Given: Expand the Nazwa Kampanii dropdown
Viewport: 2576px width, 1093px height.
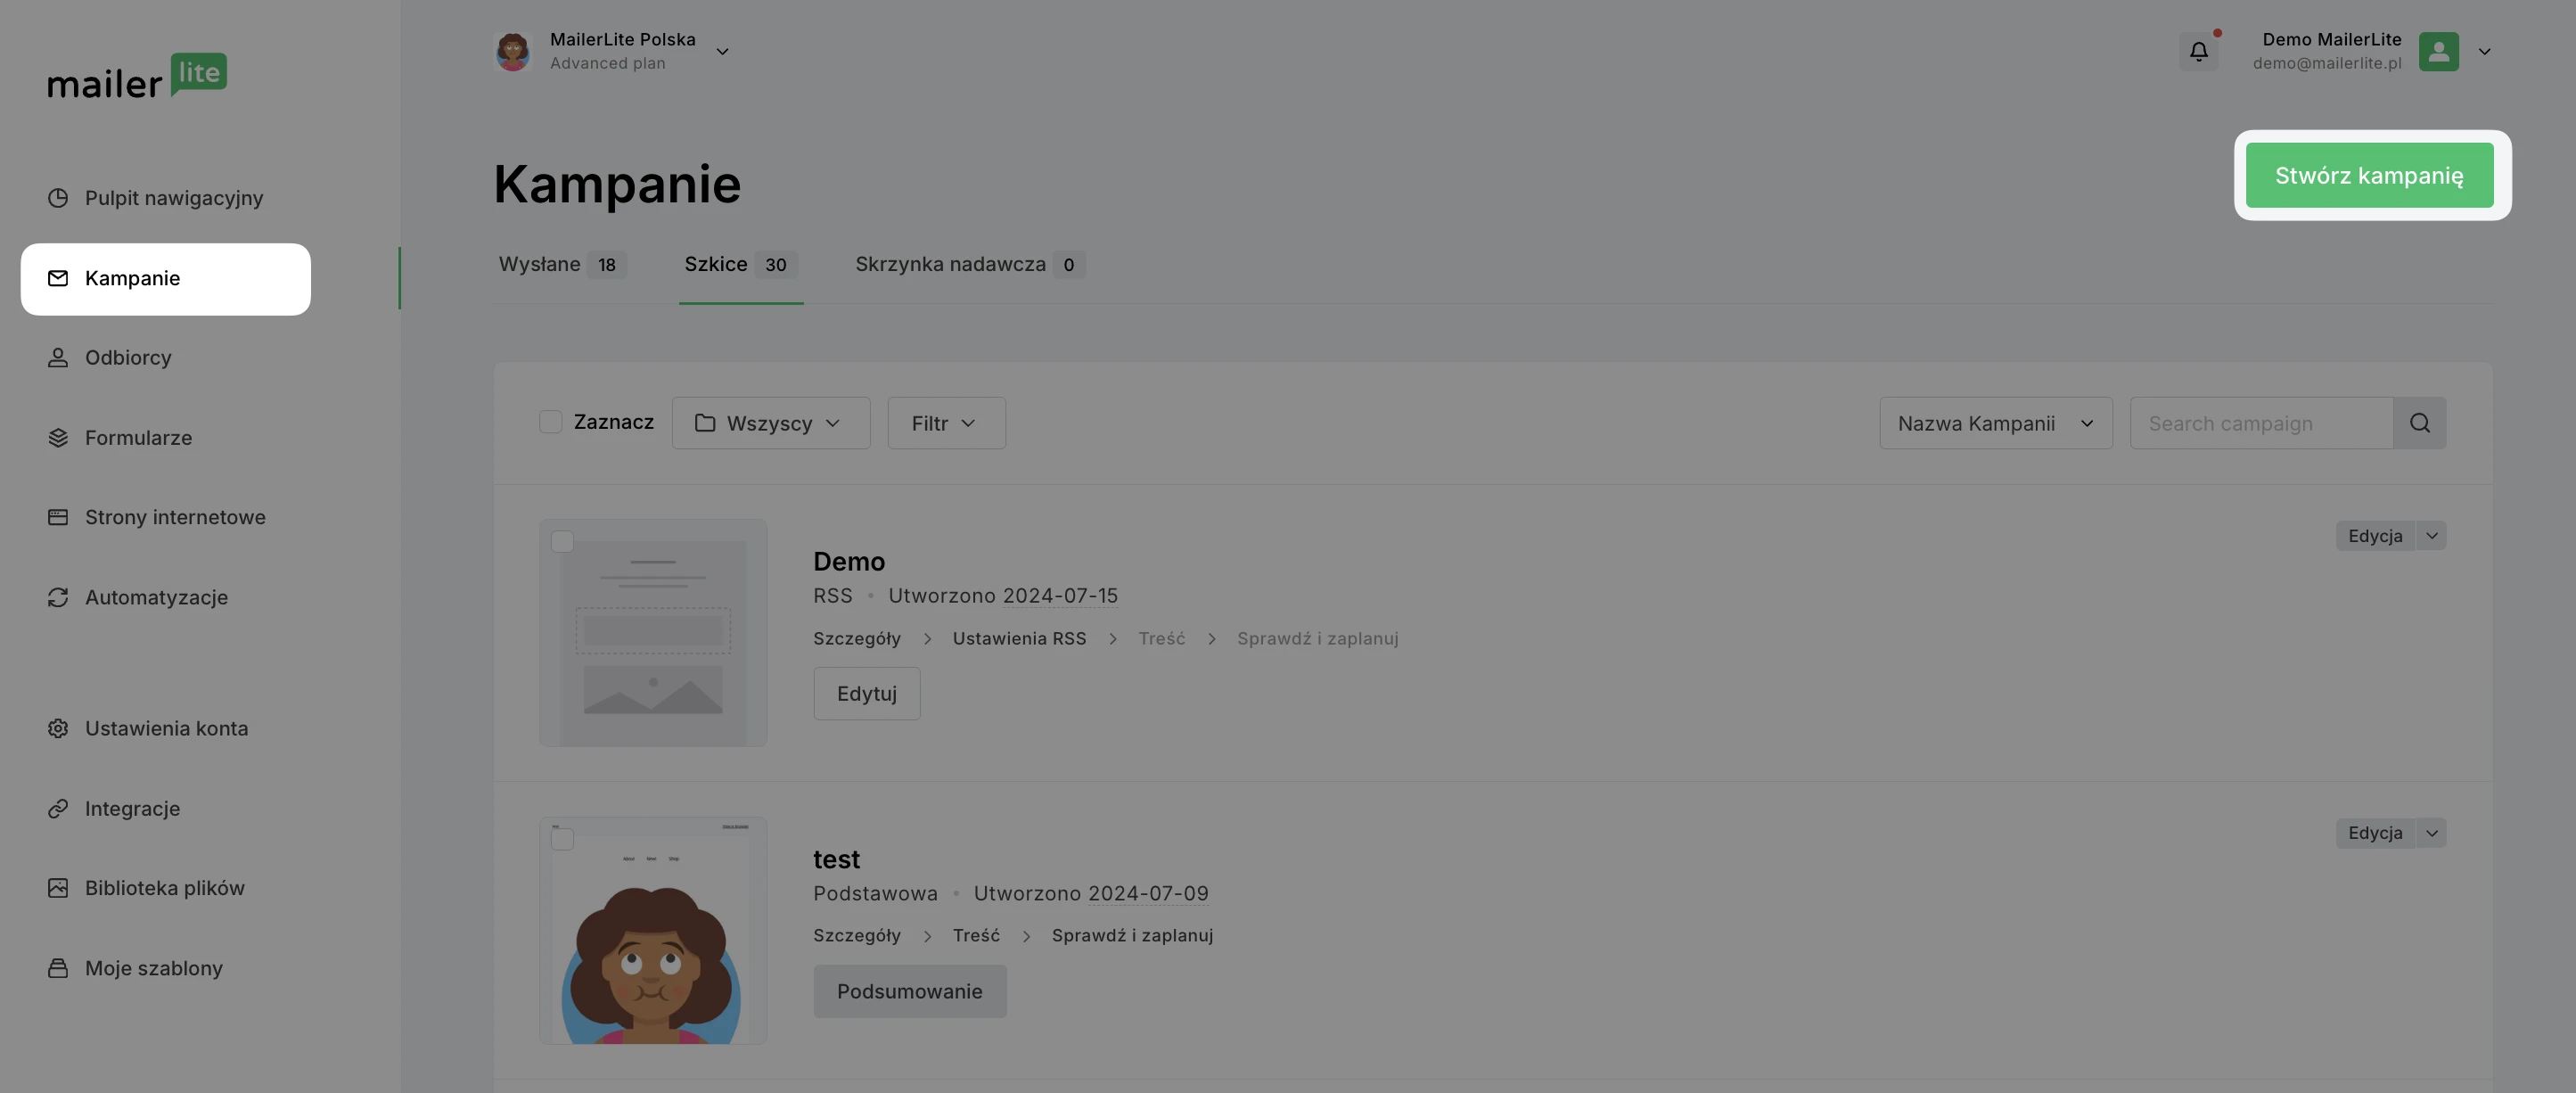Looking at the screenshot, I should tap(1995, 423).
